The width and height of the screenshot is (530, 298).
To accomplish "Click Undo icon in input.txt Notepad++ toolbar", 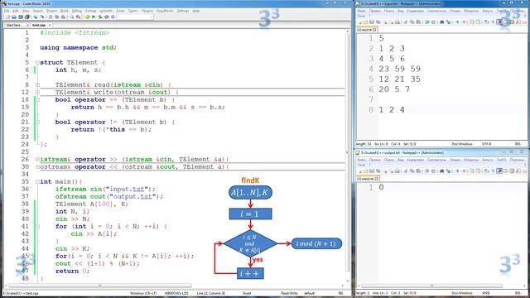I will (427, 22).
